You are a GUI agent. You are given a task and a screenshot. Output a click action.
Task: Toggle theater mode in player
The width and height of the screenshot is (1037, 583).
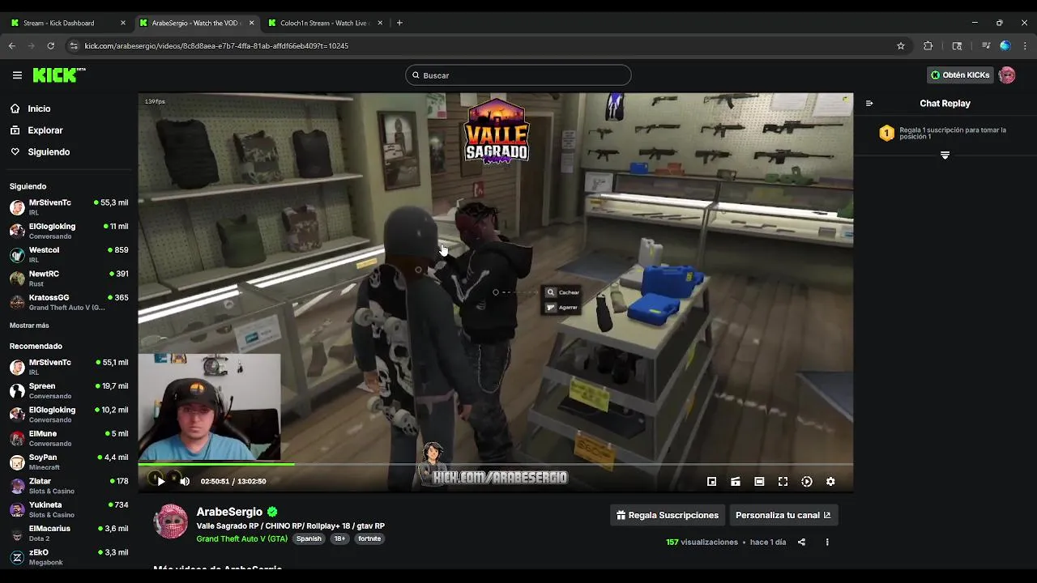pyautogui.click(x=759, y=481)
